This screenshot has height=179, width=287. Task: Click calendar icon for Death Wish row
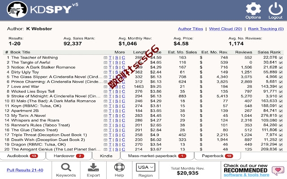105,140
